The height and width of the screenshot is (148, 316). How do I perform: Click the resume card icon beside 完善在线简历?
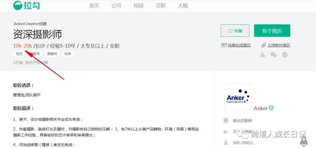pyautogui.click(x=224, y=45)
